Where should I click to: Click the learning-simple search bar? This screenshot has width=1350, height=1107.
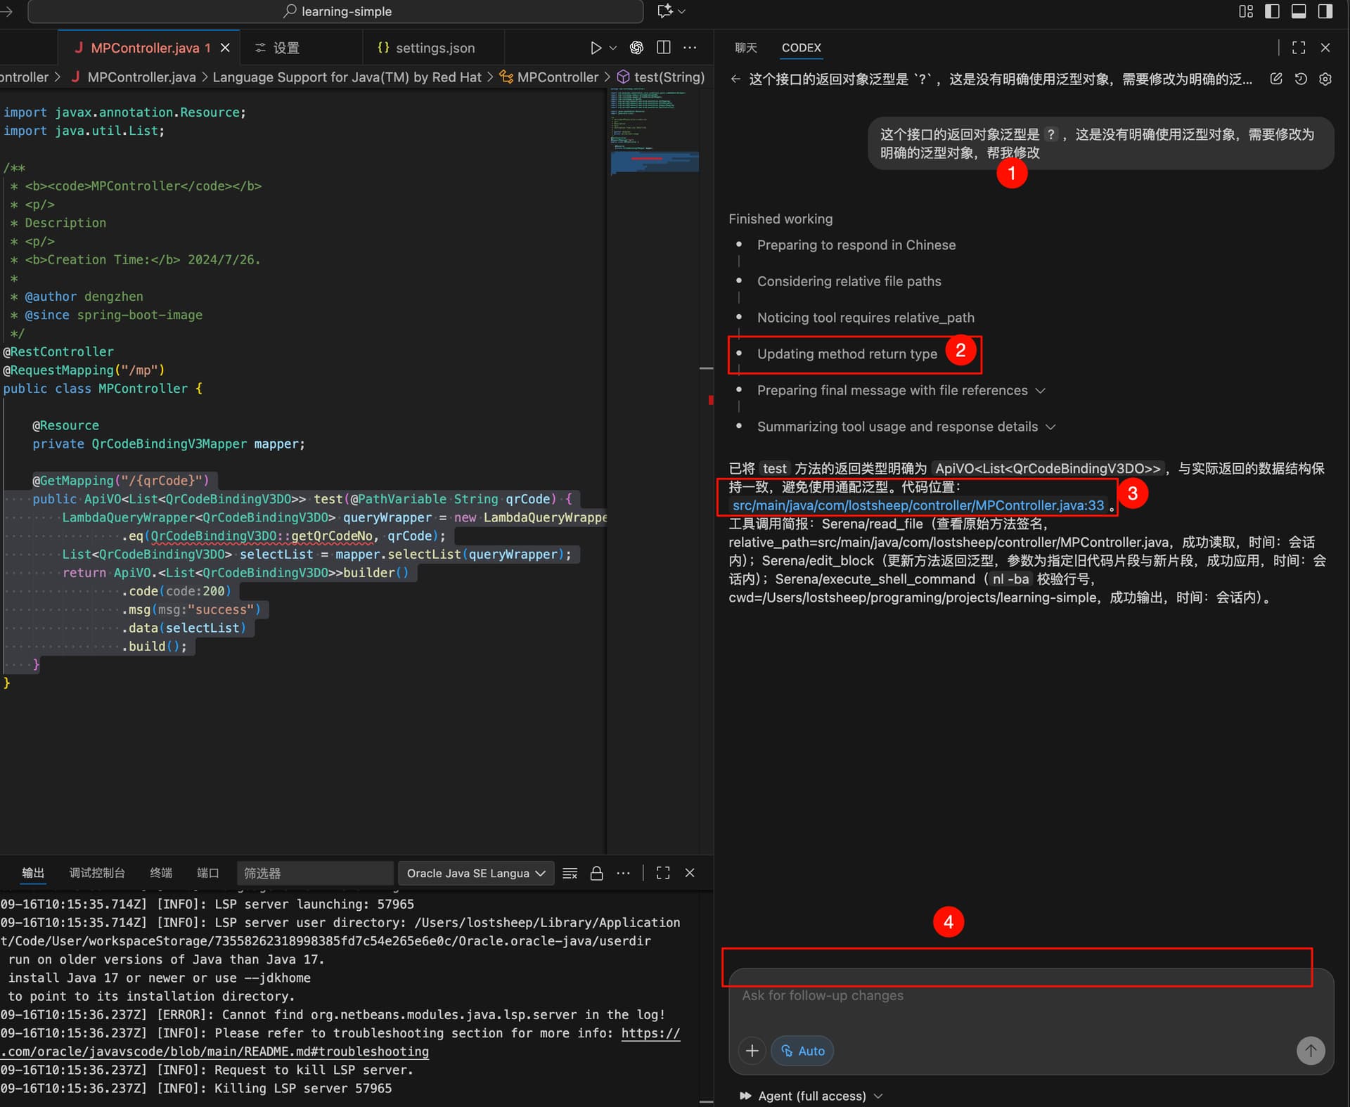[x=335, y=11]
